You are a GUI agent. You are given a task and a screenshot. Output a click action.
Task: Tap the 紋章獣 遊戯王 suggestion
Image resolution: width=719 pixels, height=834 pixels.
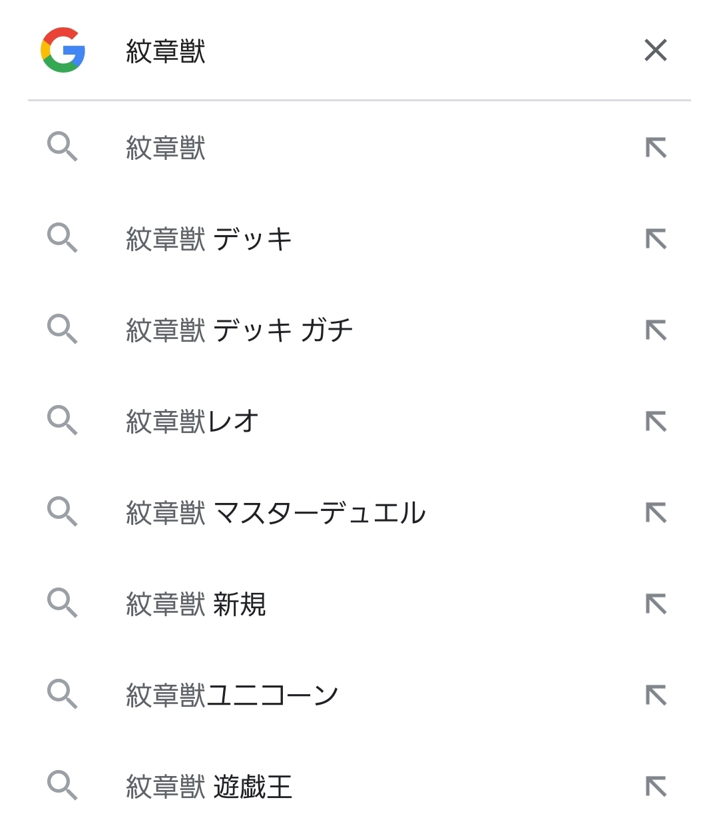click(x=209, y=787)
